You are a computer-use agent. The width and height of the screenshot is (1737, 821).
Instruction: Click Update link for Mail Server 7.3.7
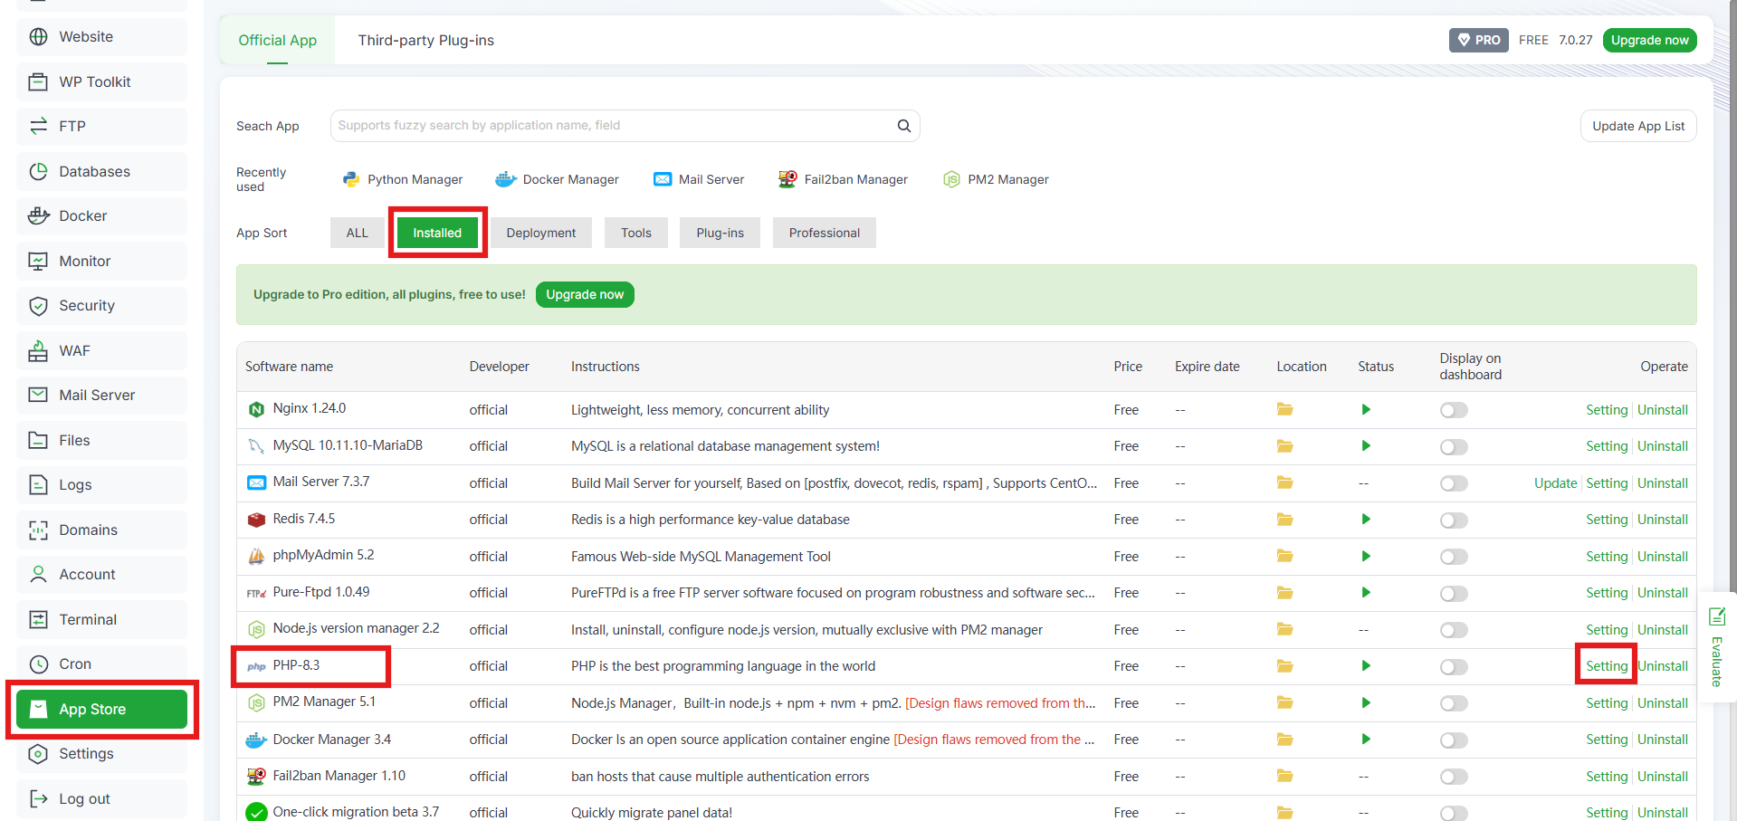tap(1555, 483)
